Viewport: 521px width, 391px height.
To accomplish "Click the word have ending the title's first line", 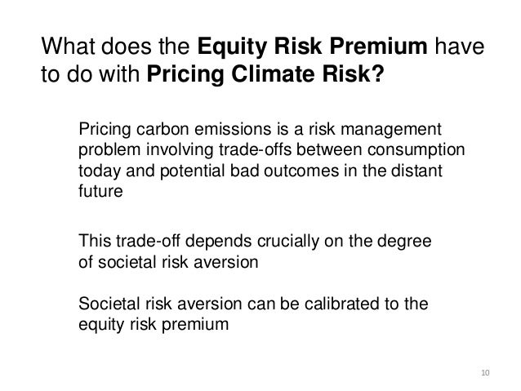I will point(460,46).
